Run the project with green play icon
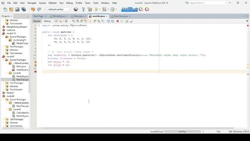 [96, 9]
